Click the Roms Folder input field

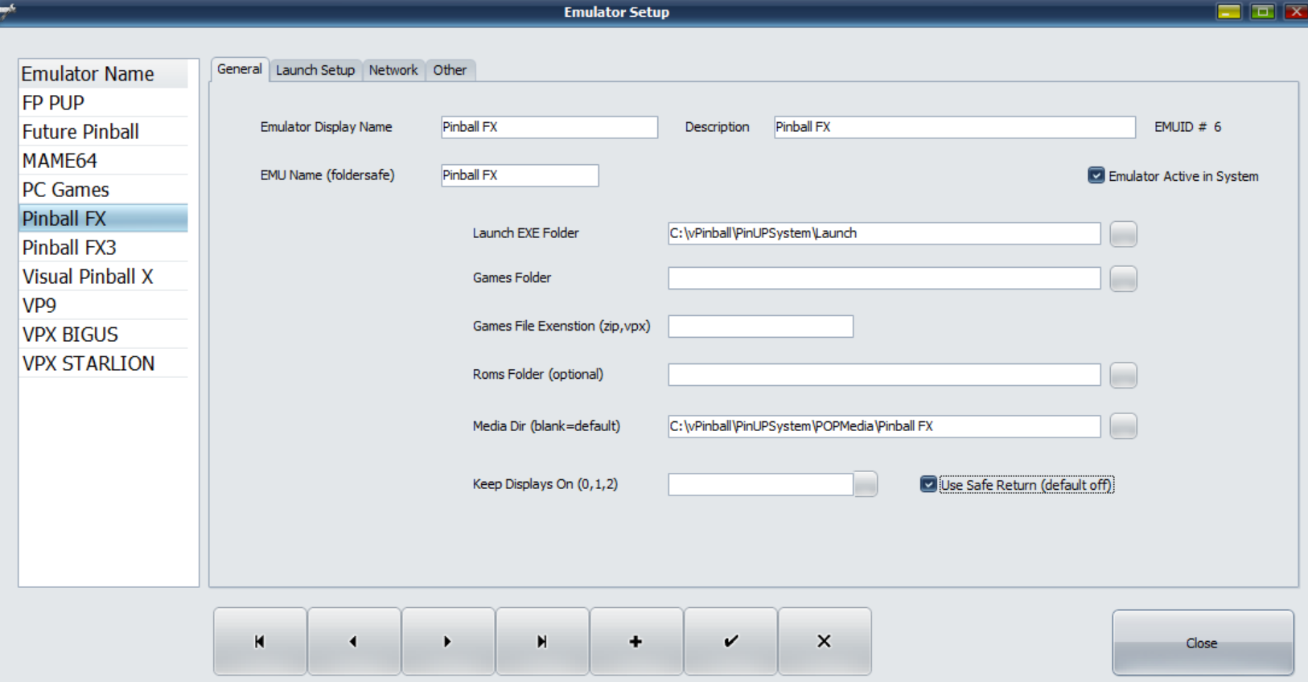pyautogui.click(x=884, y=375)
